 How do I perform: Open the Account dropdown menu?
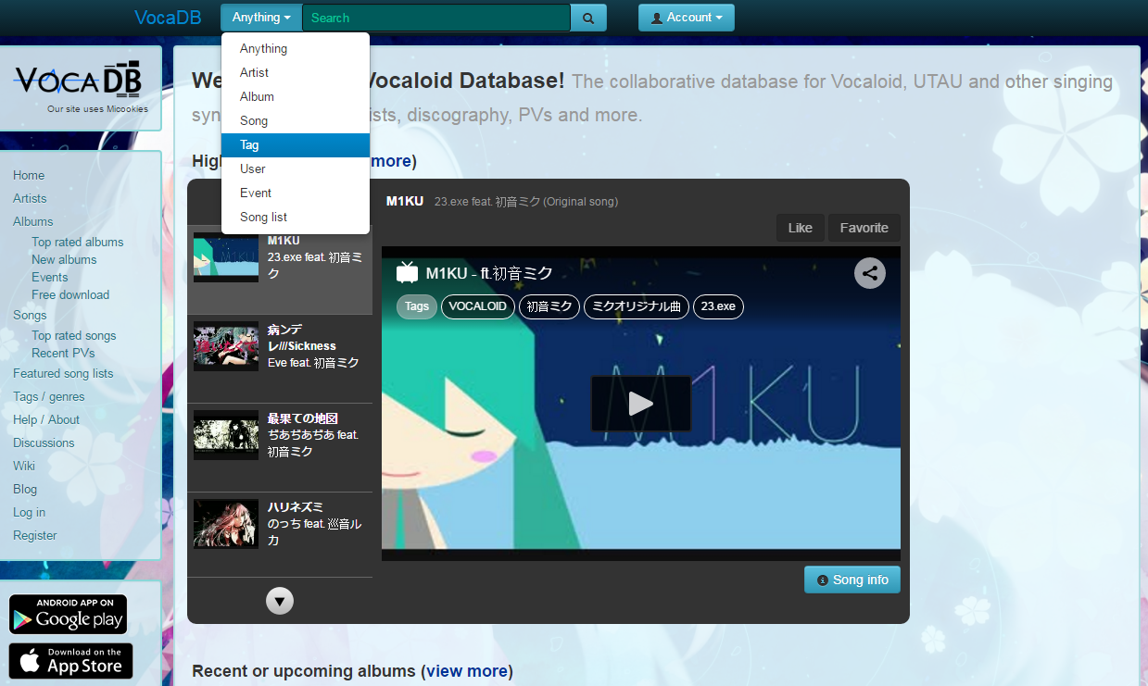click(x=687, y=18)
